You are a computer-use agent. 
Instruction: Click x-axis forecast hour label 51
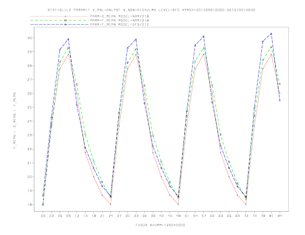187,216
